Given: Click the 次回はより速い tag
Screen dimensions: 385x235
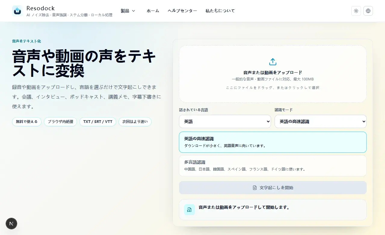Looking at the screenshot, I should click(135, 122).
